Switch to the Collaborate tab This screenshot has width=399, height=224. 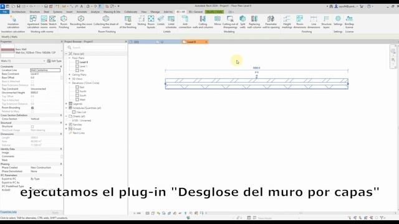coord(130,12)
